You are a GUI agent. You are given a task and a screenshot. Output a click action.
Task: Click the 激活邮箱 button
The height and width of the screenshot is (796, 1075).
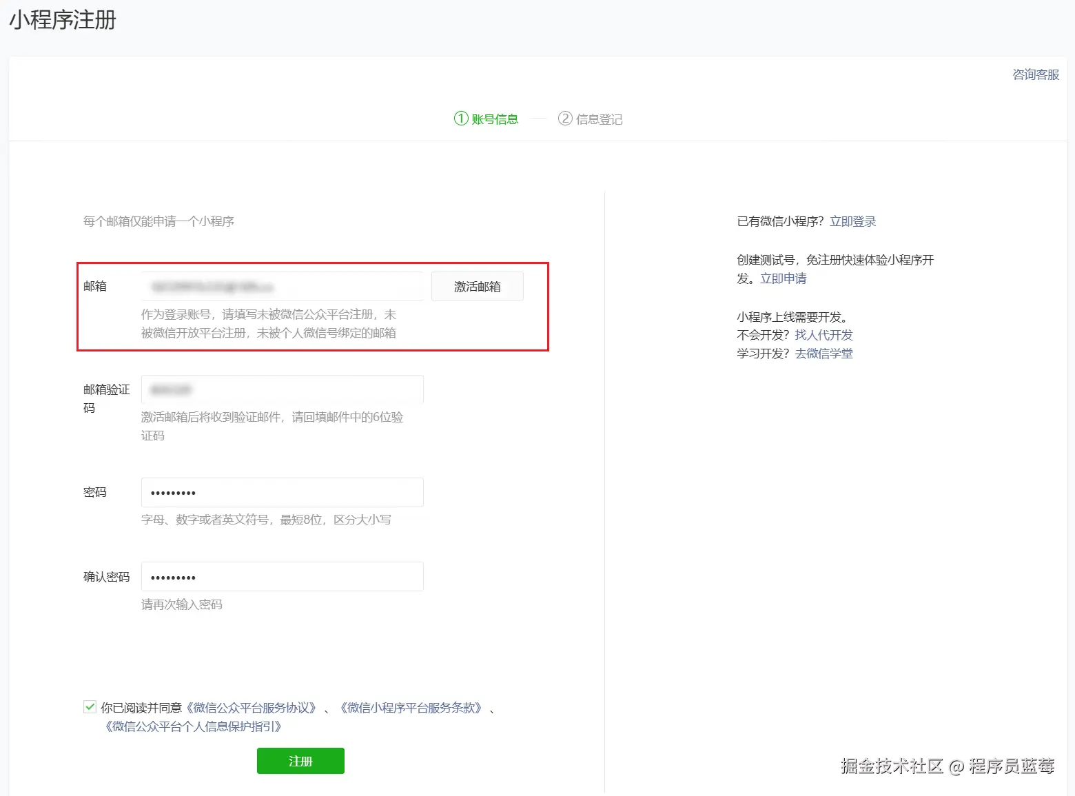coord(478,286)
